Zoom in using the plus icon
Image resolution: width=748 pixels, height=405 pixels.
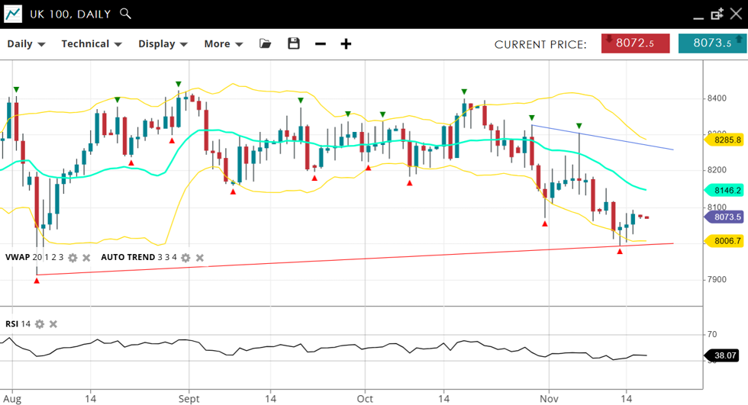[346, 43]
